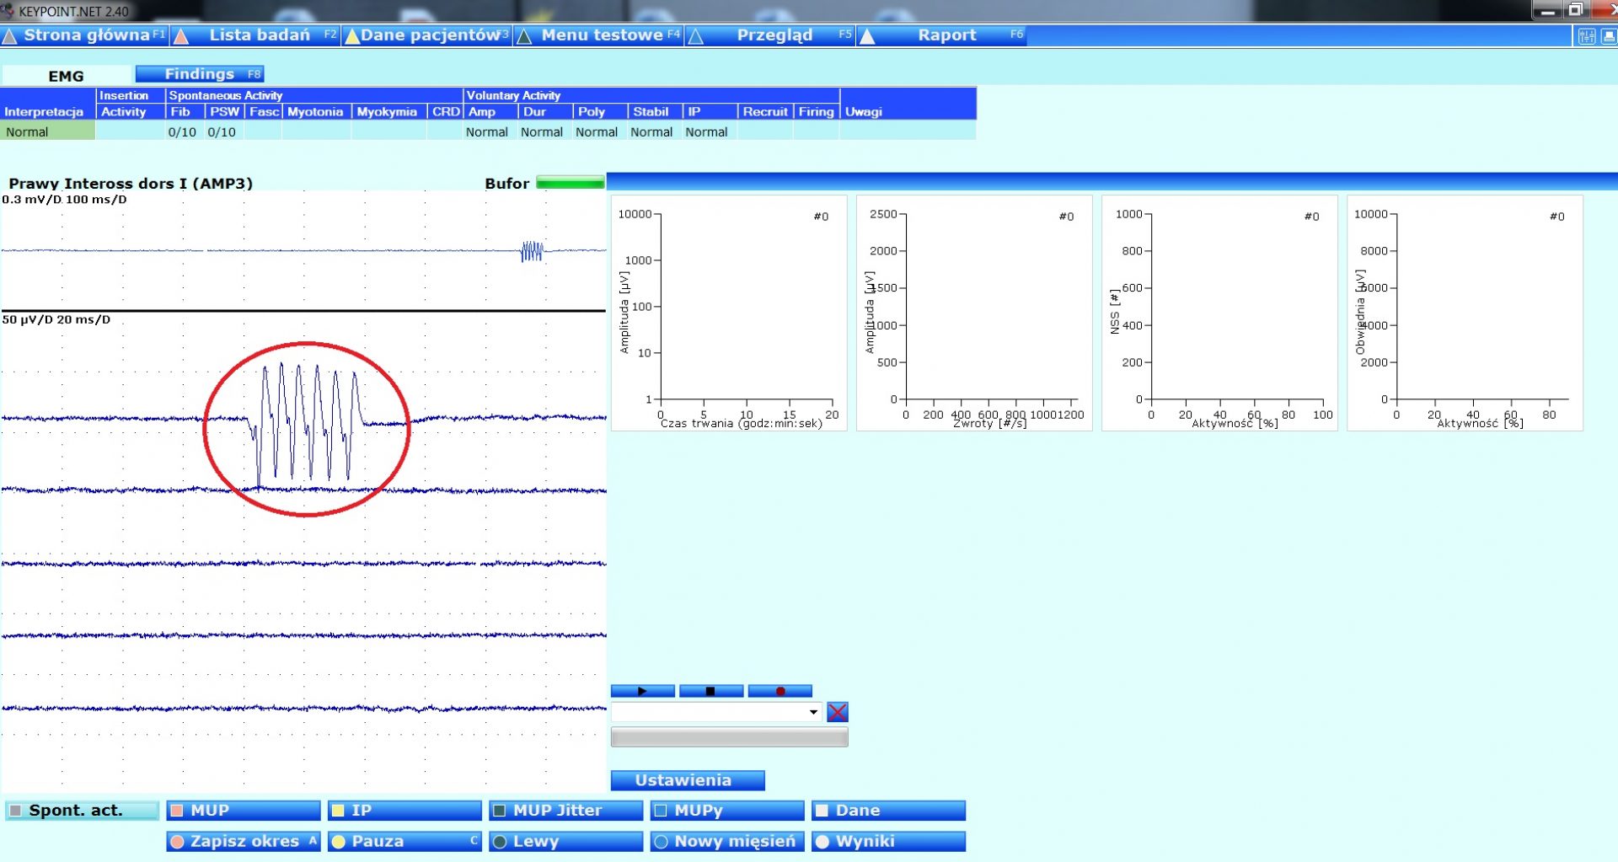
Task: Click the Prawy Inteross dors I label
Action: 131,183
